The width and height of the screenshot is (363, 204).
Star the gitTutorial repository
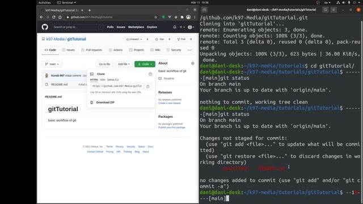159,39
